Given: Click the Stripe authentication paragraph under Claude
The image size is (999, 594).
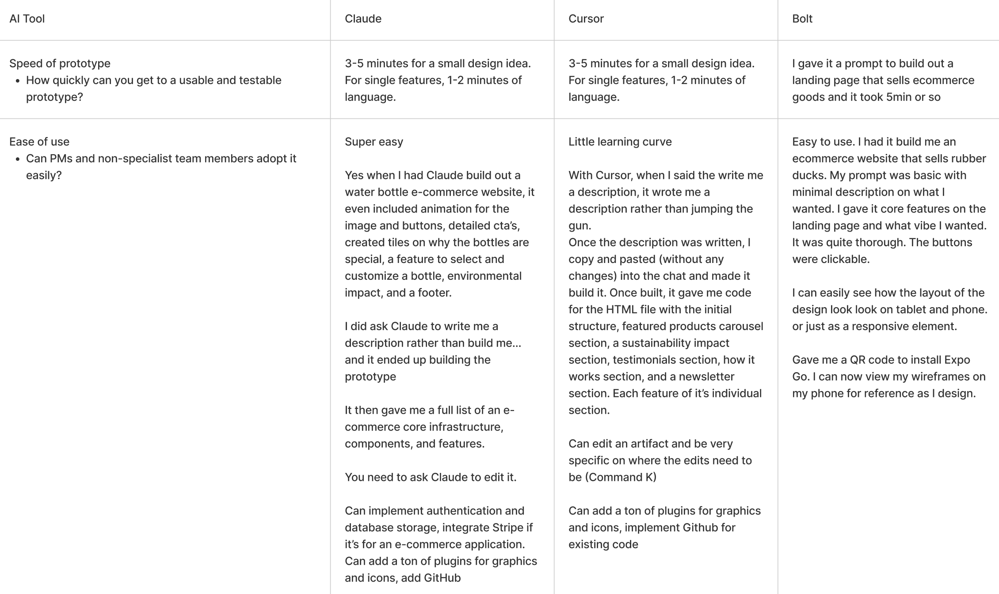Looking at the screenshot, I should (x=441, y=544).
